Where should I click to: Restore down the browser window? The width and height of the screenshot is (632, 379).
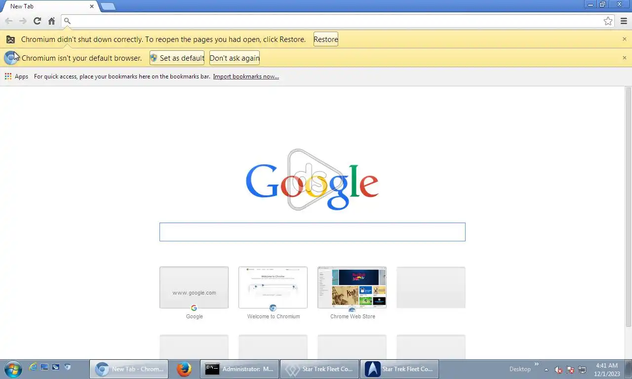(x=602, y=4)
